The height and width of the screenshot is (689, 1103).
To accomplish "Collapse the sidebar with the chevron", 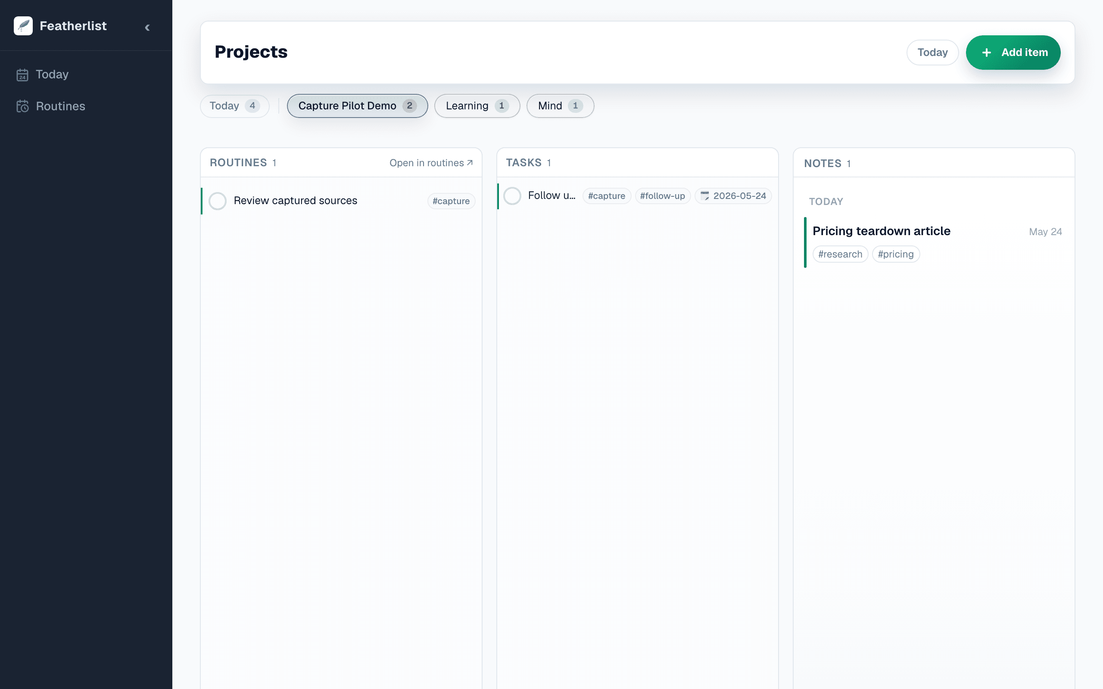I will click(147, 27).
